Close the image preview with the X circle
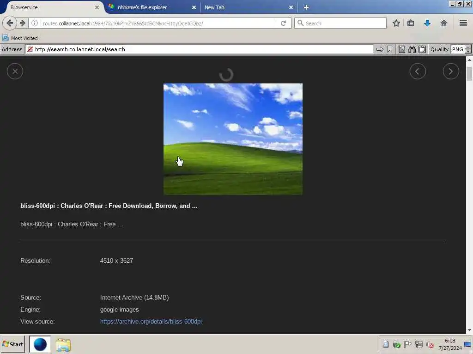 tap(15, 71)
